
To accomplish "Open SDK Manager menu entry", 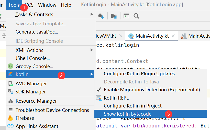I will 50,92.
